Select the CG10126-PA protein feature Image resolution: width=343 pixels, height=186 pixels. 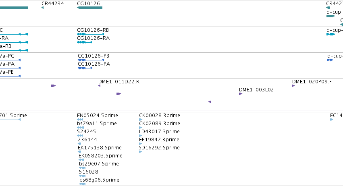pos(85,68)
